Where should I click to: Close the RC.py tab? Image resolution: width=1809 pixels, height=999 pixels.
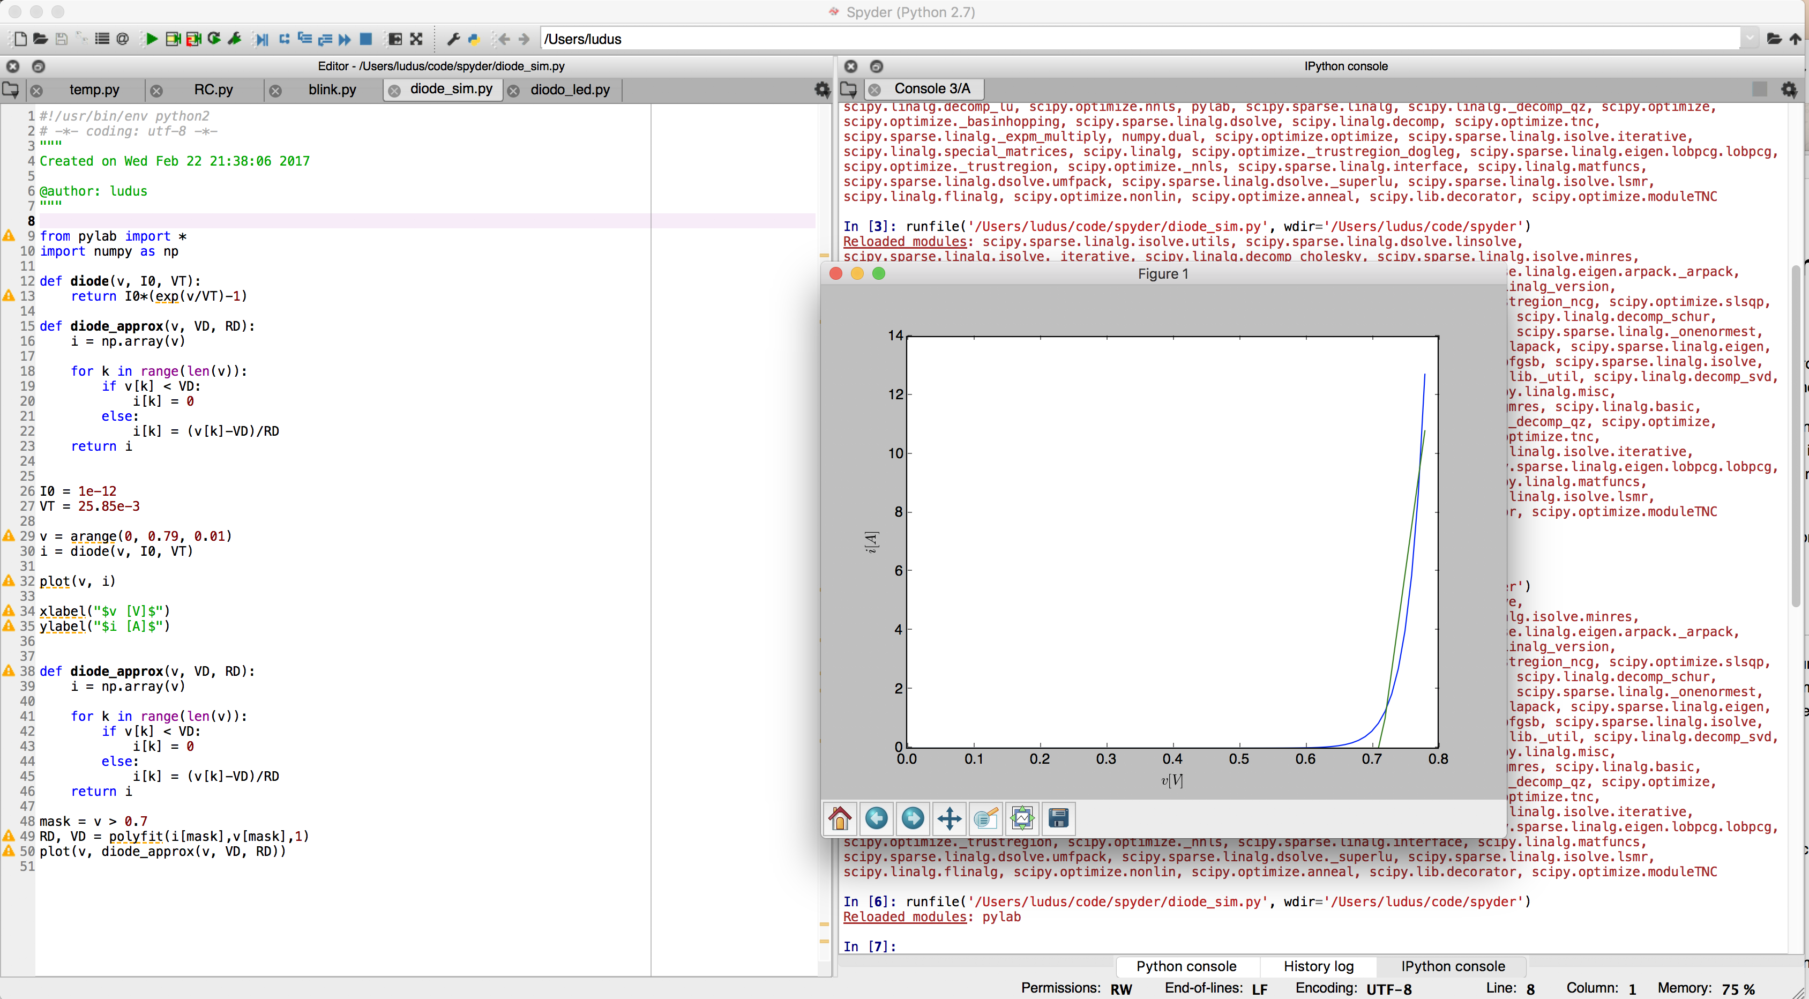[156, 91]
